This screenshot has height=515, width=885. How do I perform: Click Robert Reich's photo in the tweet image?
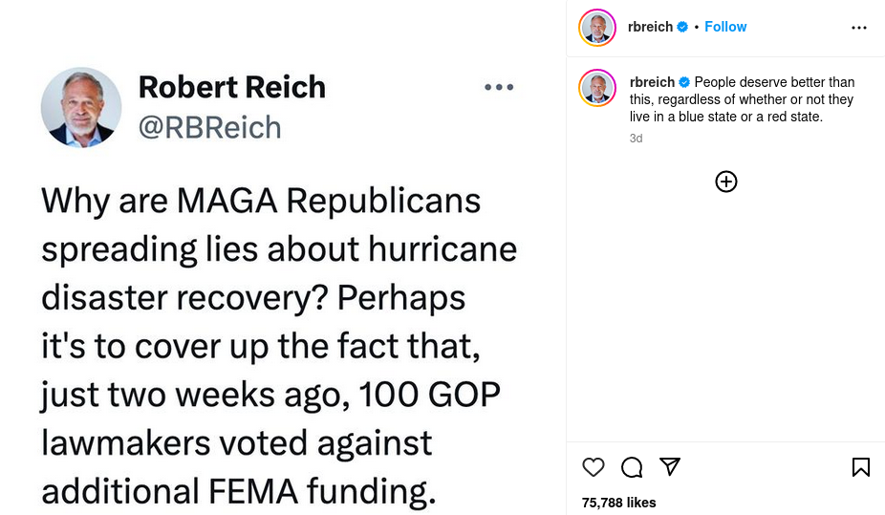coord(81,107)
